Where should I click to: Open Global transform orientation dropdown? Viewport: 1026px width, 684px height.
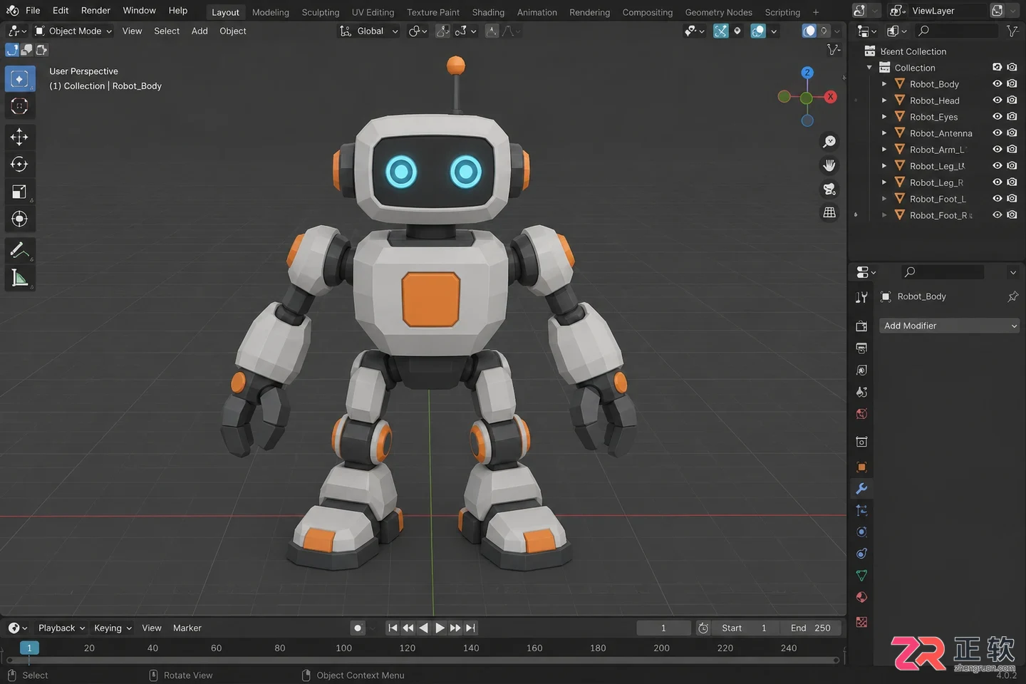[368, 31]
